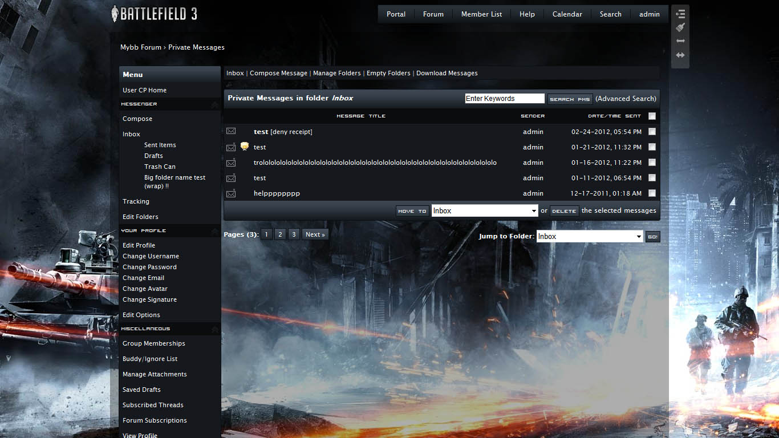The height and width of the screenshot is (438, 779).
Task: Click the paintbrush icon in right toolbar
Action: (680, 27)
